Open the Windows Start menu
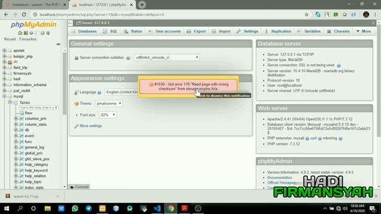The width and height of the screenshot is (381, 214). [7, 209]
